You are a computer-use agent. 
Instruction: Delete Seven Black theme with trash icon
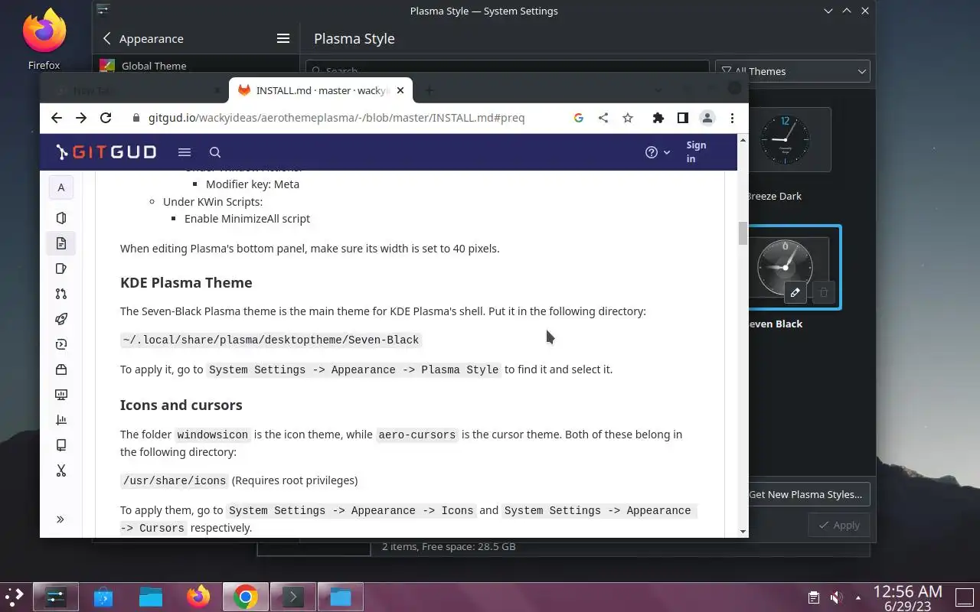tap(824, 292)
